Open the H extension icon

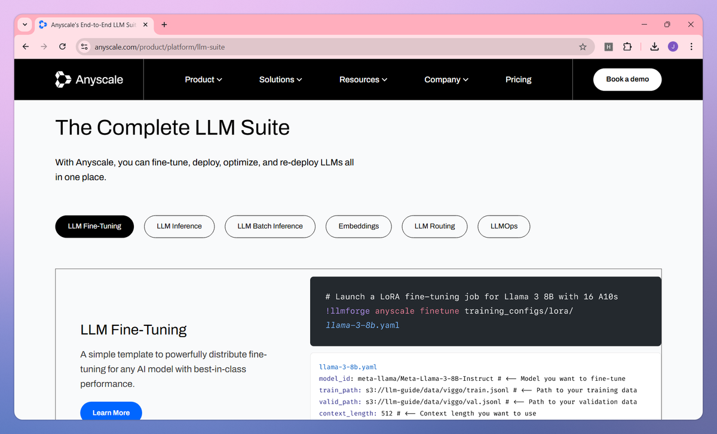[x=608, y=47]
